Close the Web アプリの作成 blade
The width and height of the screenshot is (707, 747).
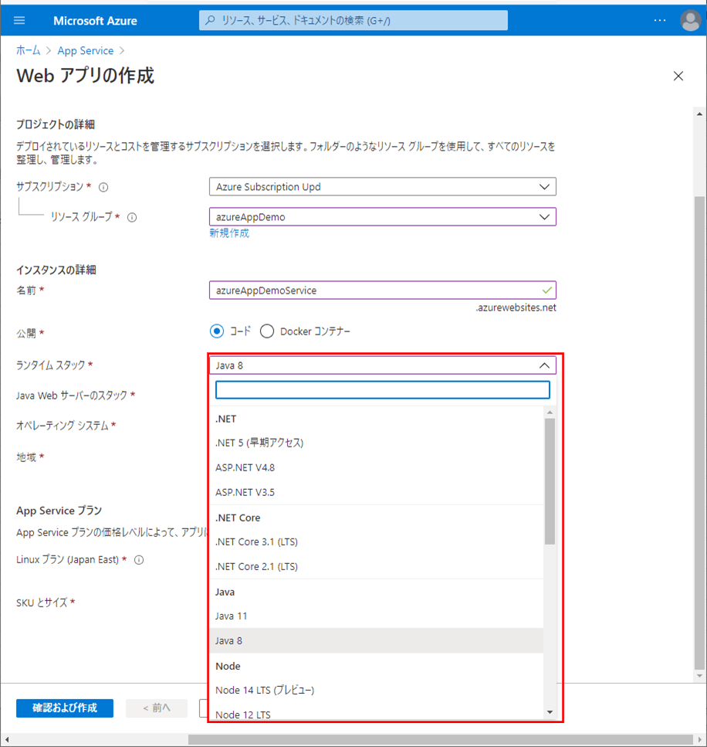click(x=678, y=76)
